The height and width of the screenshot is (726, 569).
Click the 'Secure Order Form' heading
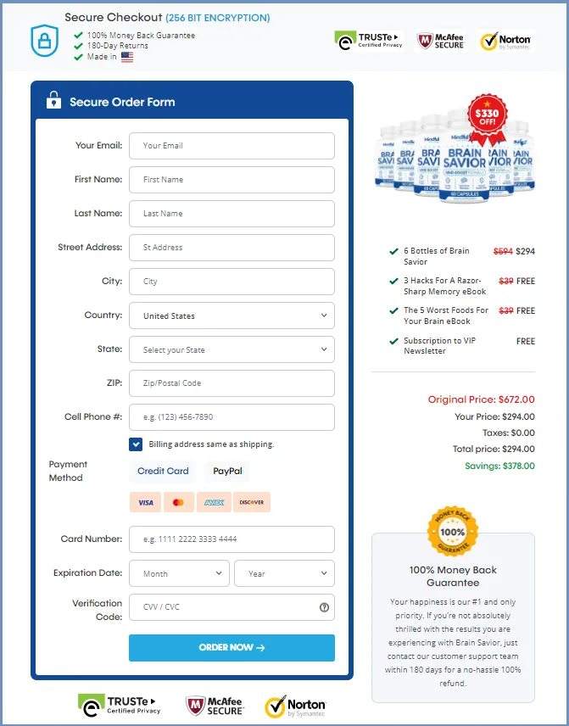tap(122, 102)
